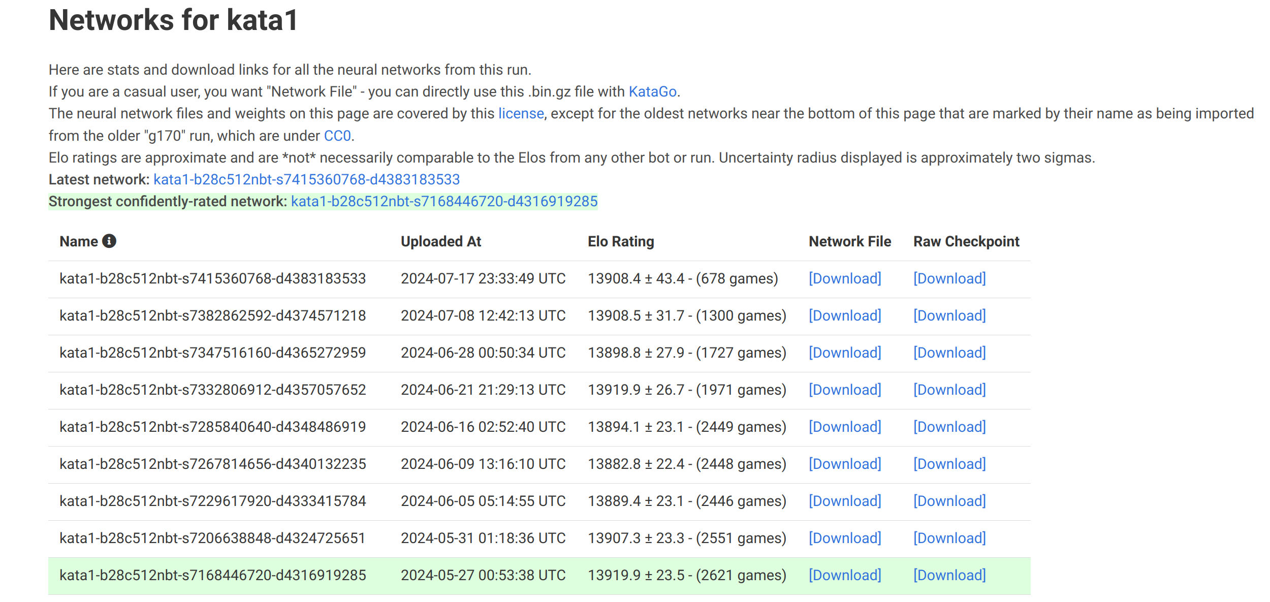
Task: Download Network File for s7382862592-d4374571218
Action: coord(845,315)
